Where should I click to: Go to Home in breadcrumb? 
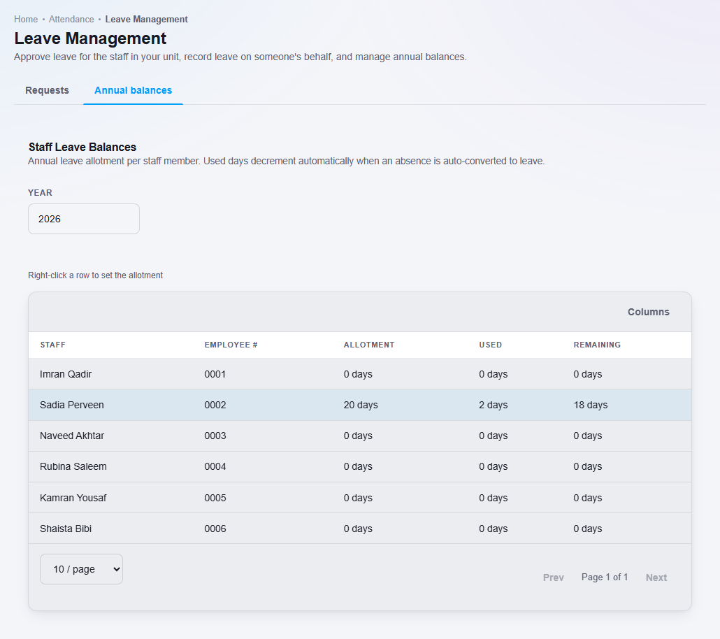pos(26,20)
